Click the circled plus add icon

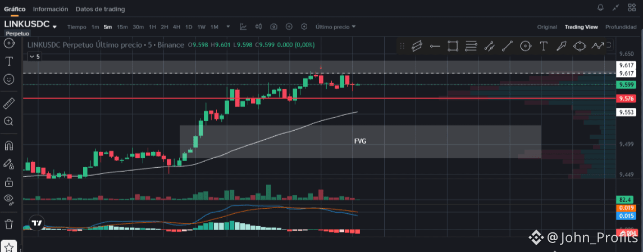point(289,26)
